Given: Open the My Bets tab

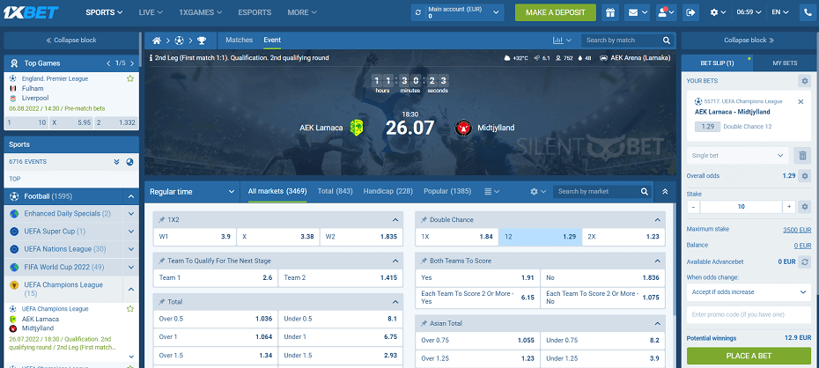Looking at the screenshot, I should (785, 63).
